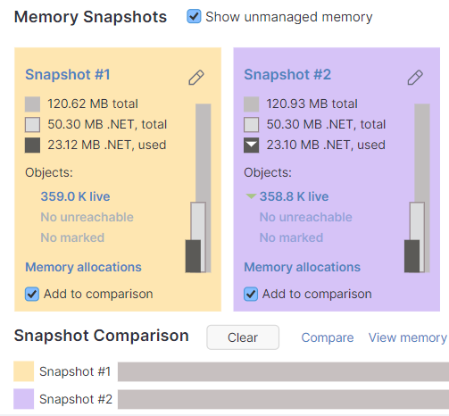This screenshot has height=416, width=449.
Task: Click Snapshot #2 .NET used dropdown swatch
Action: 251,146
